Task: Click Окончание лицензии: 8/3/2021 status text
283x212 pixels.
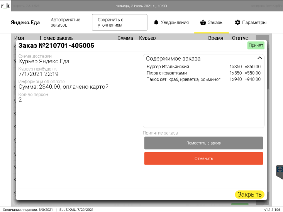Action: pyautogui.click(x=28, y=210)
